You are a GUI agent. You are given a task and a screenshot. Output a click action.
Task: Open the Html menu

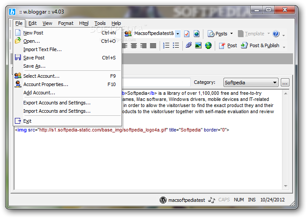[x=84, y=23]
